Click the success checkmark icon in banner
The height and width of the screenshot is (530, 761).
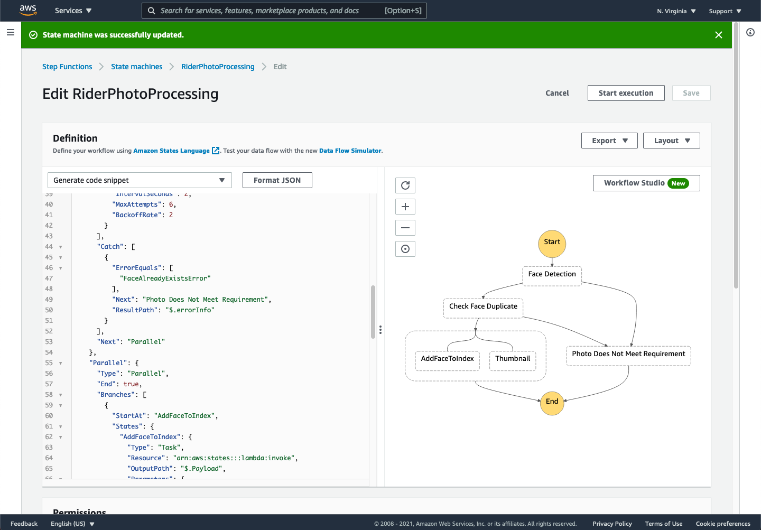(33, 35)
